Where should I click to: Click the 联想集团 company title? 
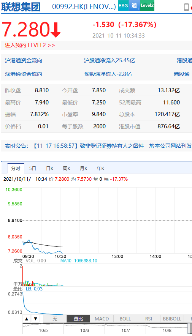21,7
